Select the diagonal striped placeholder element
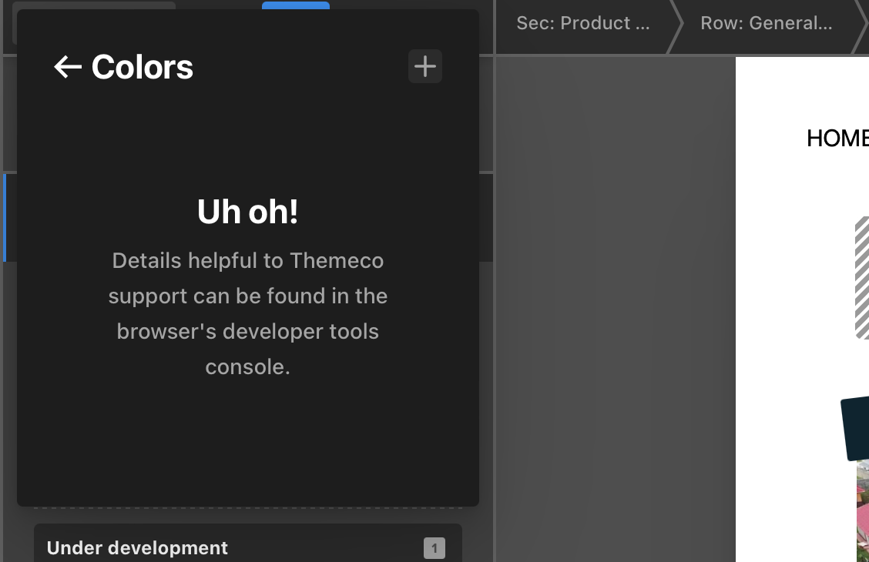This screenshot has width=869, height=562. (x=862, y=277)
